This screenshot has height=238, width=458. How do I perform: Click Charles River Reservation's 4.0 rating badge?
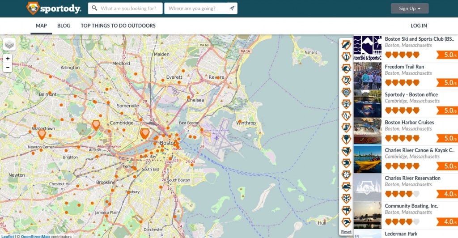point(447,194)
